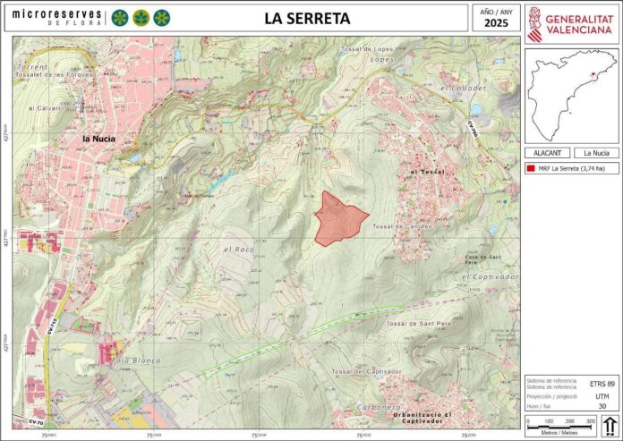Click the 'Tossal de Canutes' label
The image size is (623, 441).
402,226
